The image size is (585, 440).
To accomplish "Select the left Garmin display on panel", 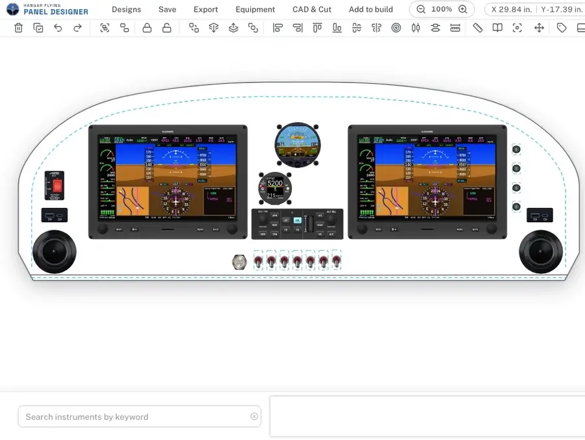I will (168, 182).
